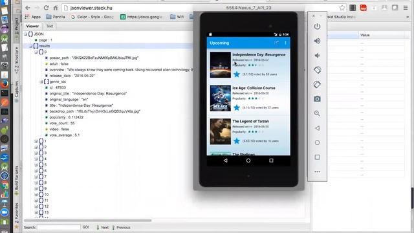Tap the Ice Age: Collision Course poster
The width and height of the screenshot is (414, 233).
click(220, 98)
